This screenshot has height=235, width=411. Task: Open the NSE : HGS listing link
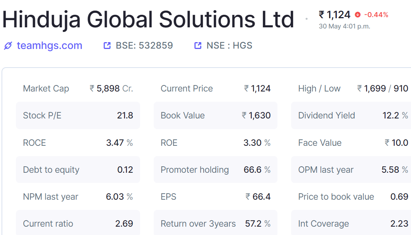click(229, 46)
